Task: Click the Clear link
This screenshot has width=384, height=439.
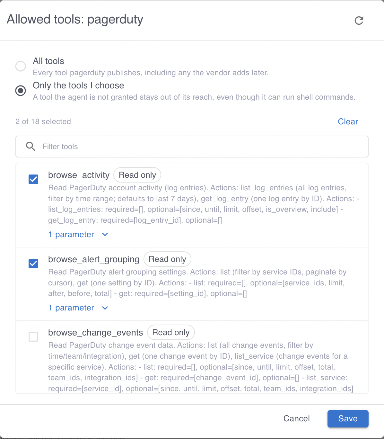Action: (348, 121)
